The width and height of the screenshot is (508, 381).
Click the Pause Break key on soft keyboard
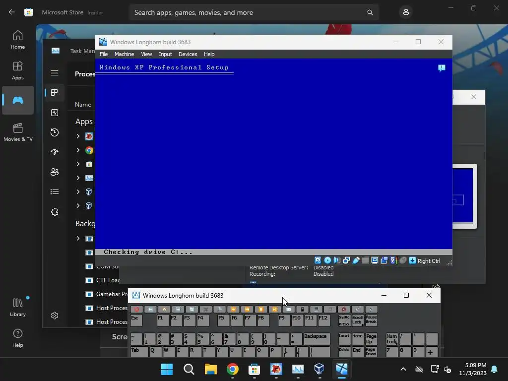click(371, 320)
